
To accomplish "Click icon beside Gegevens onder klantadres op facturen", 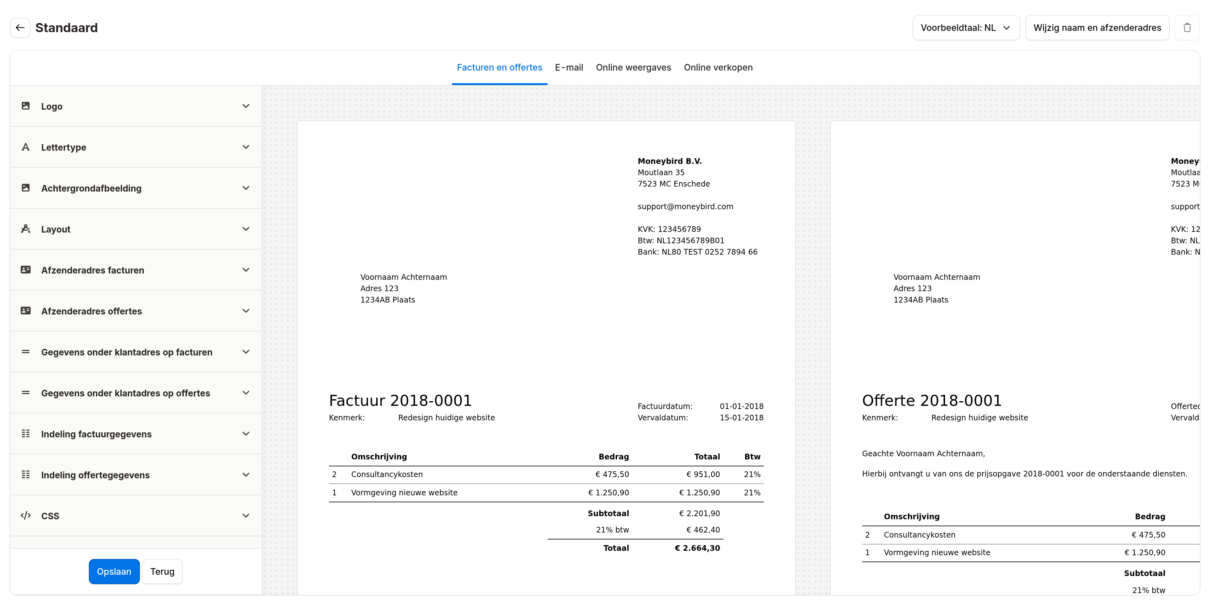I will click(26, 352).
